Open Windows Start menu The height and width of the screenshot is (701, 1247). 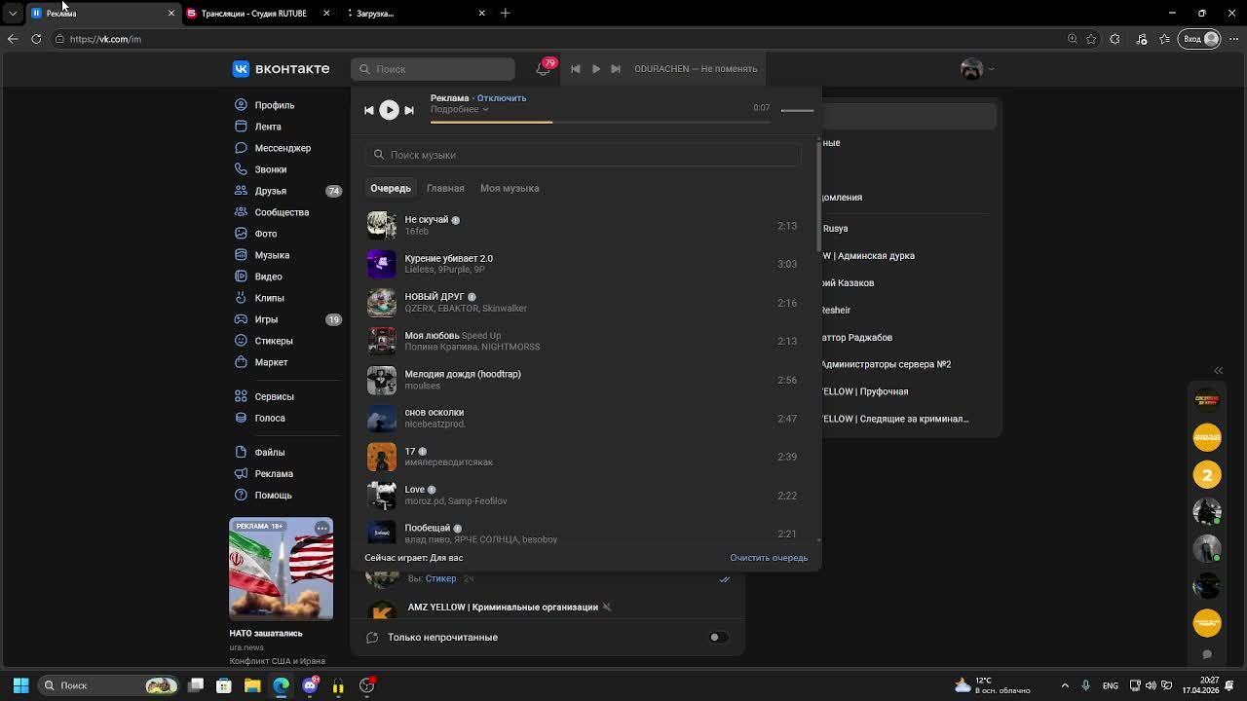(x=20, y=685)
